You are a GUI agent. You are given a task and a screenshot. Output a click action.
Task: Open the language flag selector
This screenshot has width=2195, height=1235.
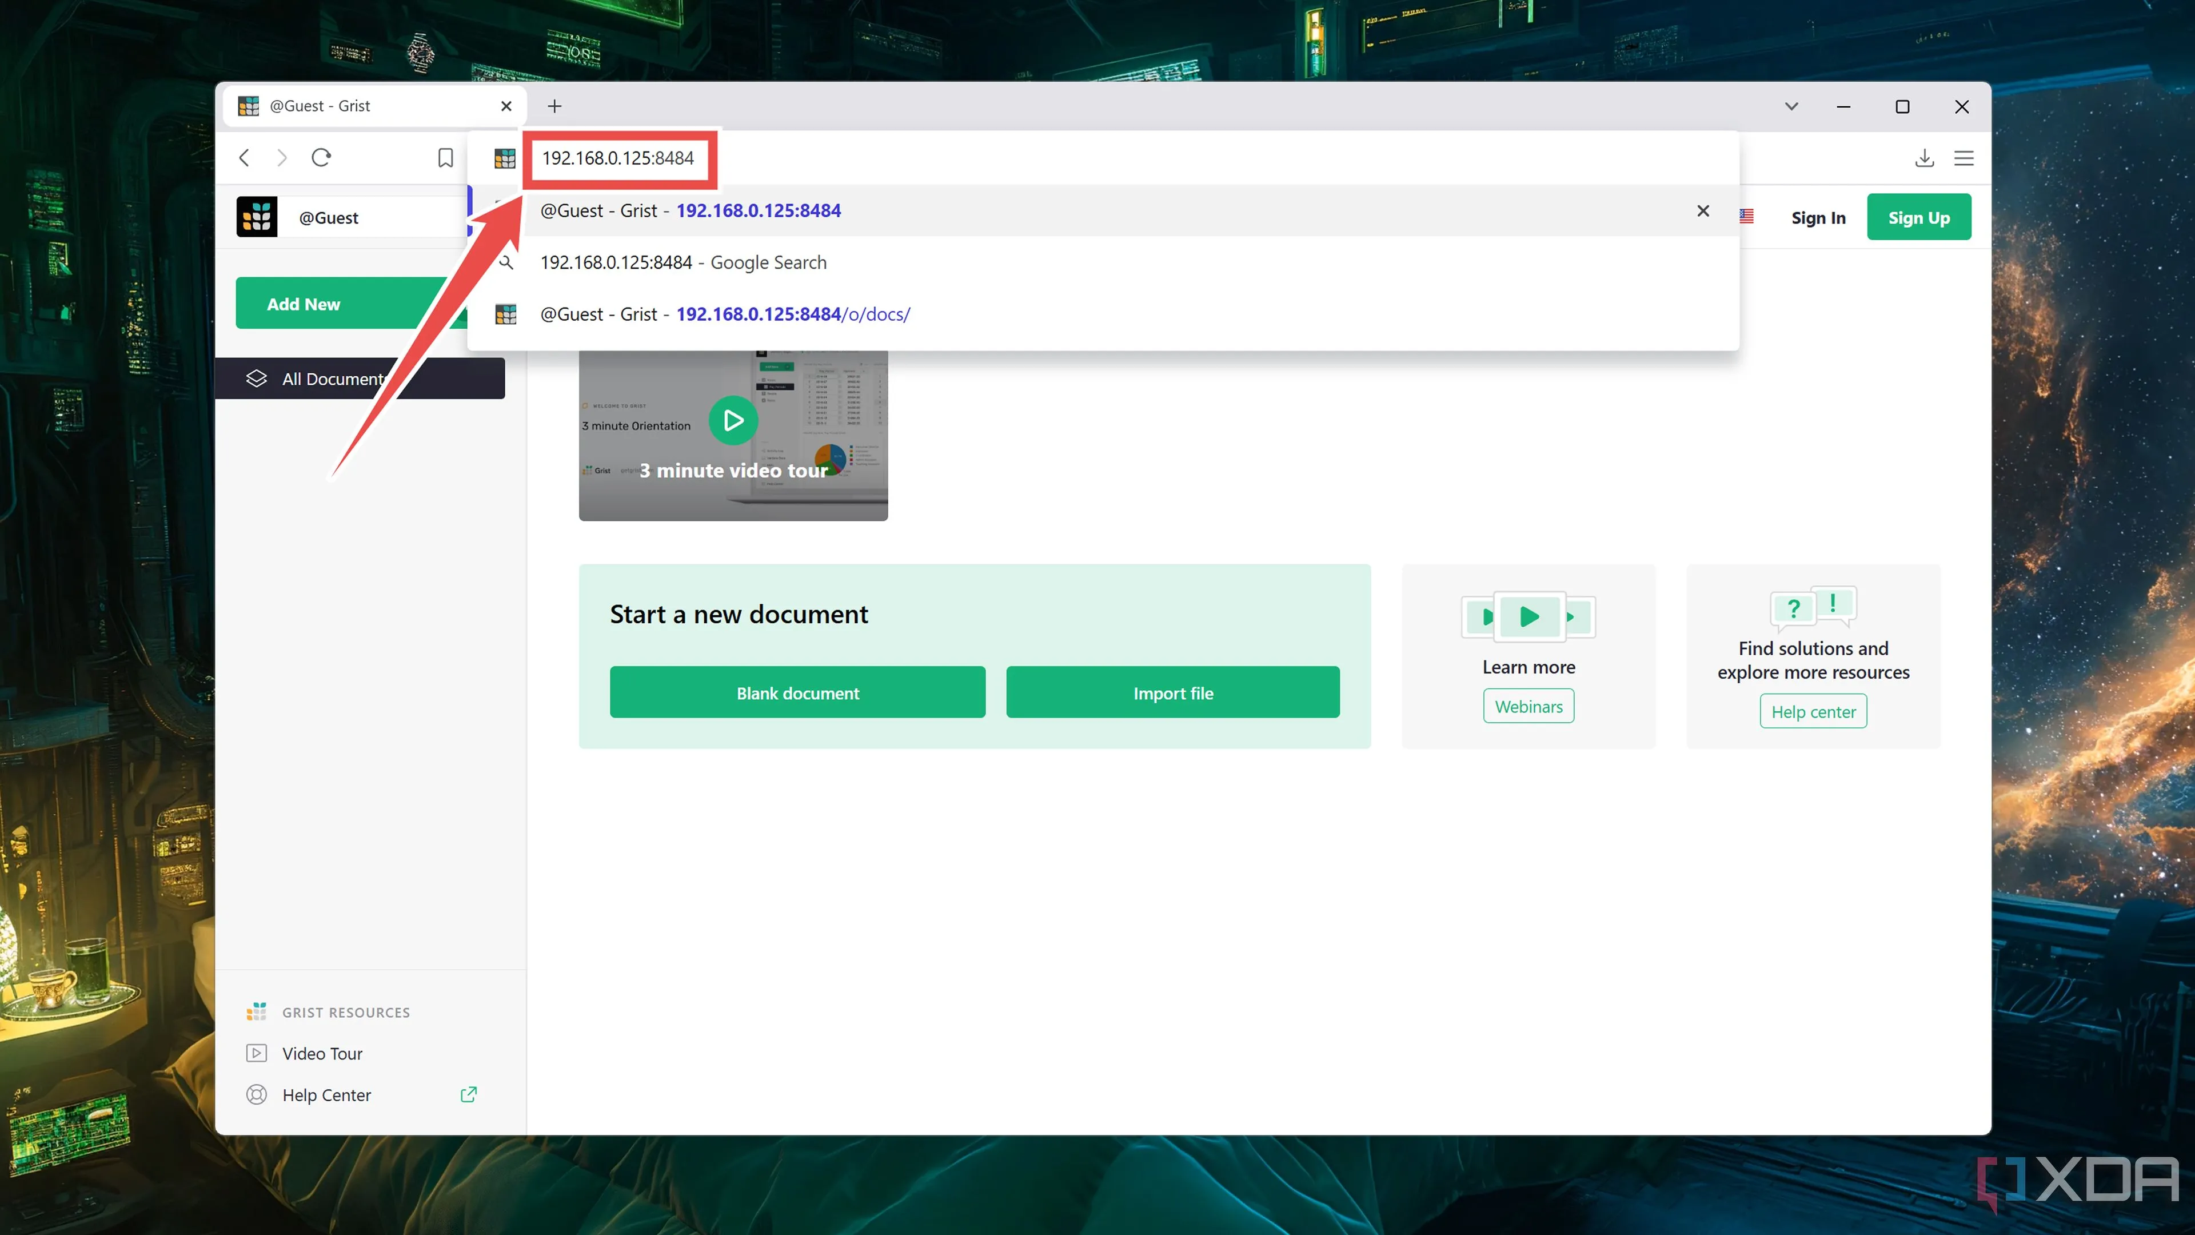[x=1747, y=217]
